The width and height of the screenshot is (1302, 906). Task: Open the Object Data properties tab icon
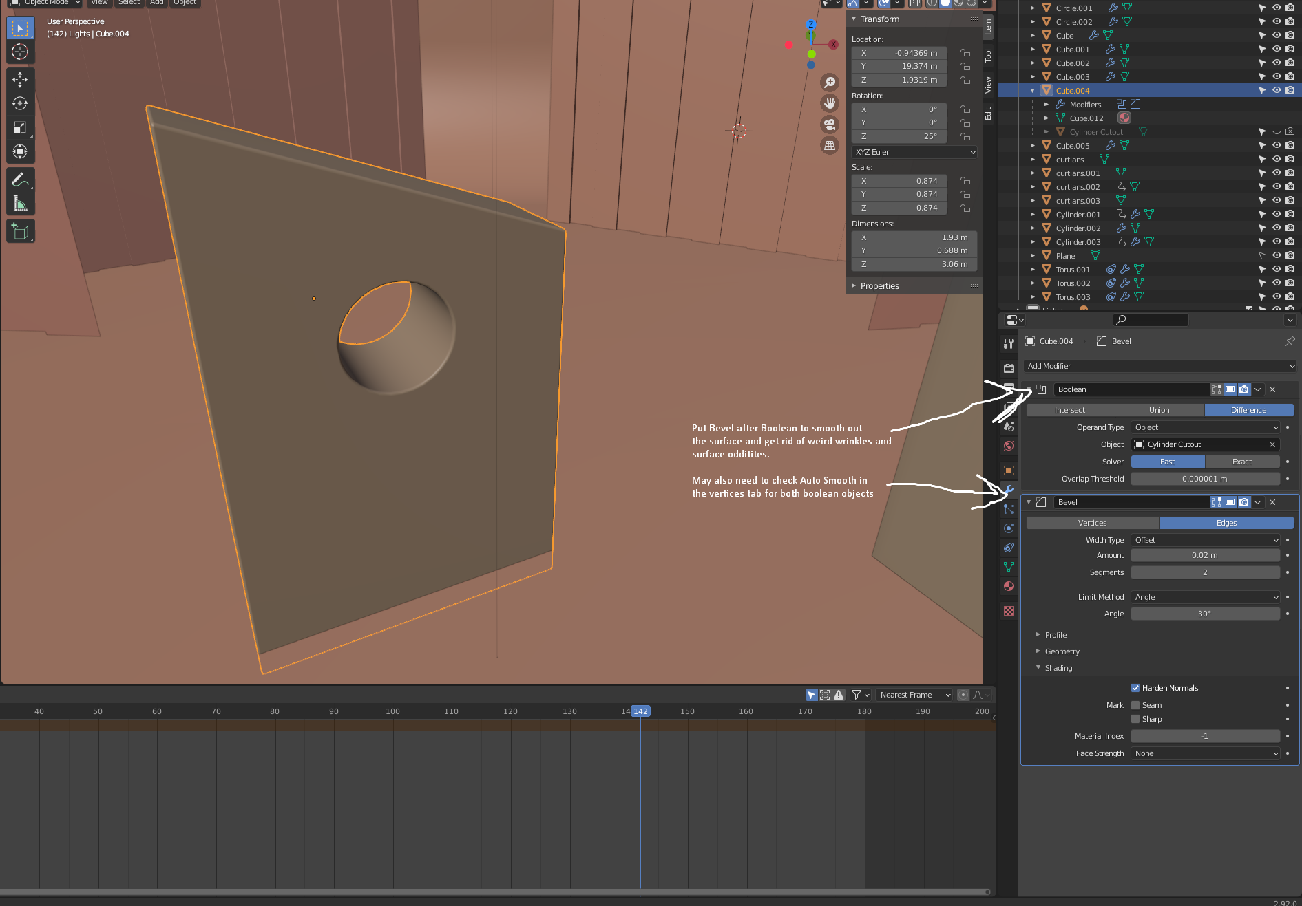pos(1009,567)
